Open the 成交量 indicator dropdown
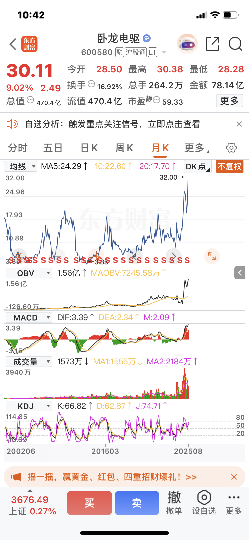 pyautogui.click(x=29, y=362)
